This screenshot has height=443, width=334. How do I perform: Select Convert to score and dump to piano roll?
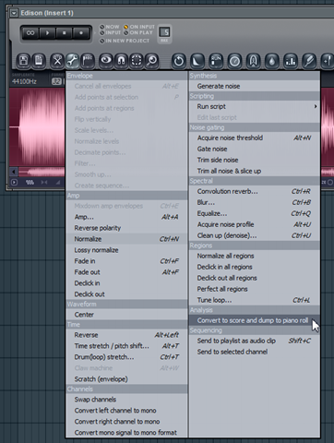pyautogui.click(x=255, y=320)
